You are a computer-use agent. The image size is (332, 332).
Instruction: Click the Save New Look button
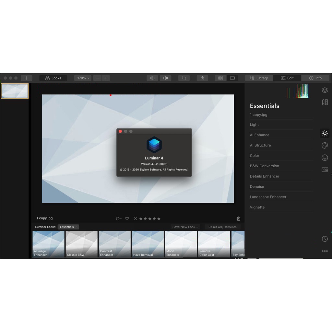(185, 227)
